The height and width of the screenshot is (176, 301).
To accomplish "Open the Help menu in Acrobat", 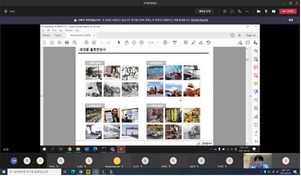I will click(x=77, y=30).
